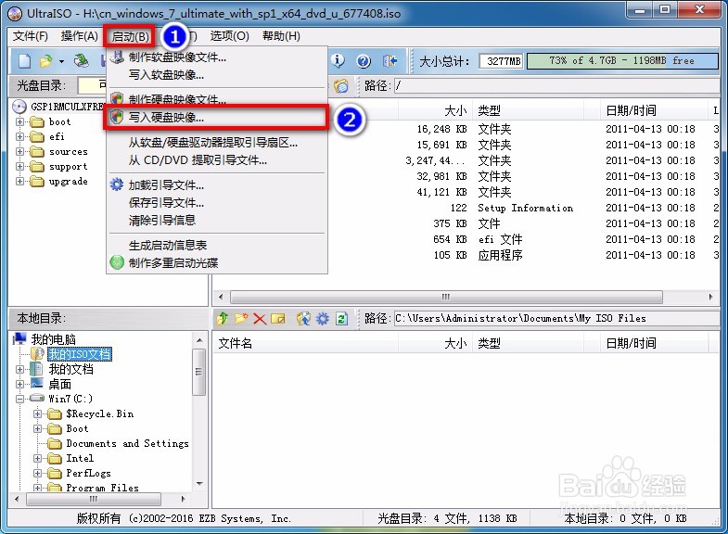Screen dimensions: 728x534
Task: Expand the sources folder in disc tree
Action: pos(20,152)
